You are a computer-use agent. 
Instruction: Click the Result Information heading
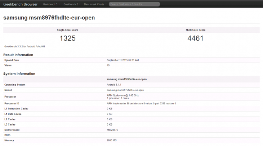(x=18, y=55)
